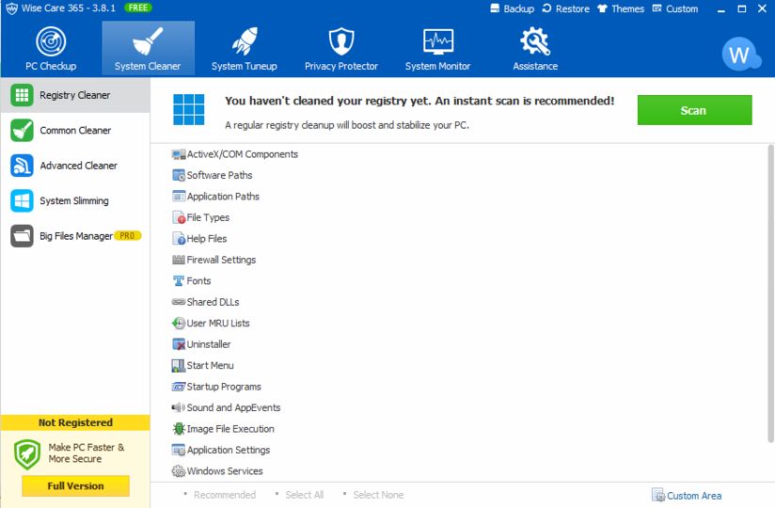Click the green shield rocket promo icon
Screen dimensions: 775x508
click(27, 454)
